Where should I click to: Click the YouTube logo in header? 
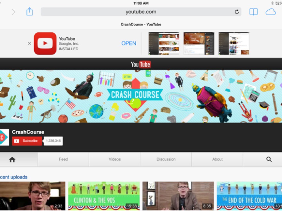141,65
